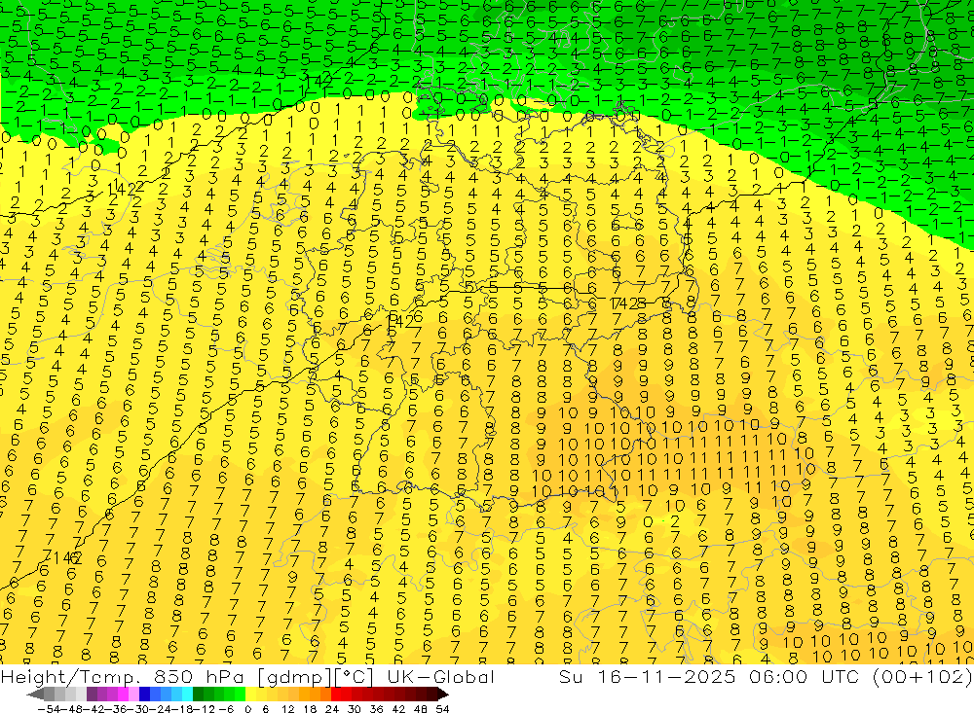Click the '54' value at the legend's right end

(x=442, y=708)
